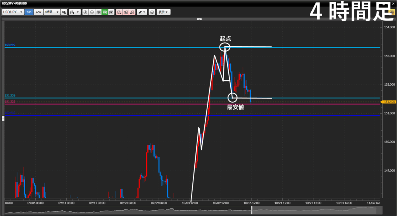Open the 表示 display menu
The image size is (397, 216).
[x=164, y=12]
